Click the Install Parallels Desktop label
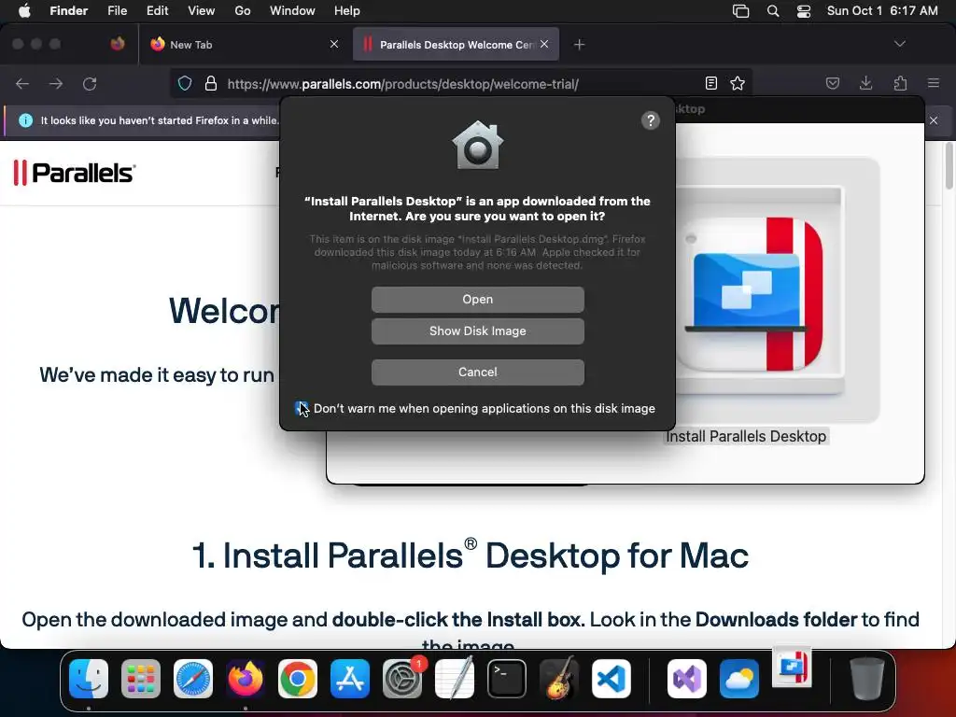 pyautogui.click(x=746, y=437)
